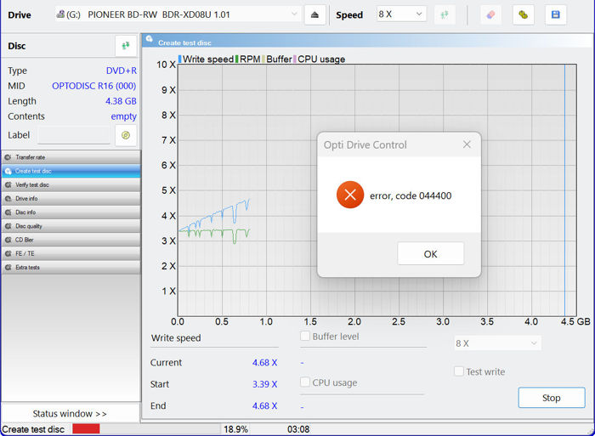
Task: Click into the disc Label text field
Action: point(74,136)
